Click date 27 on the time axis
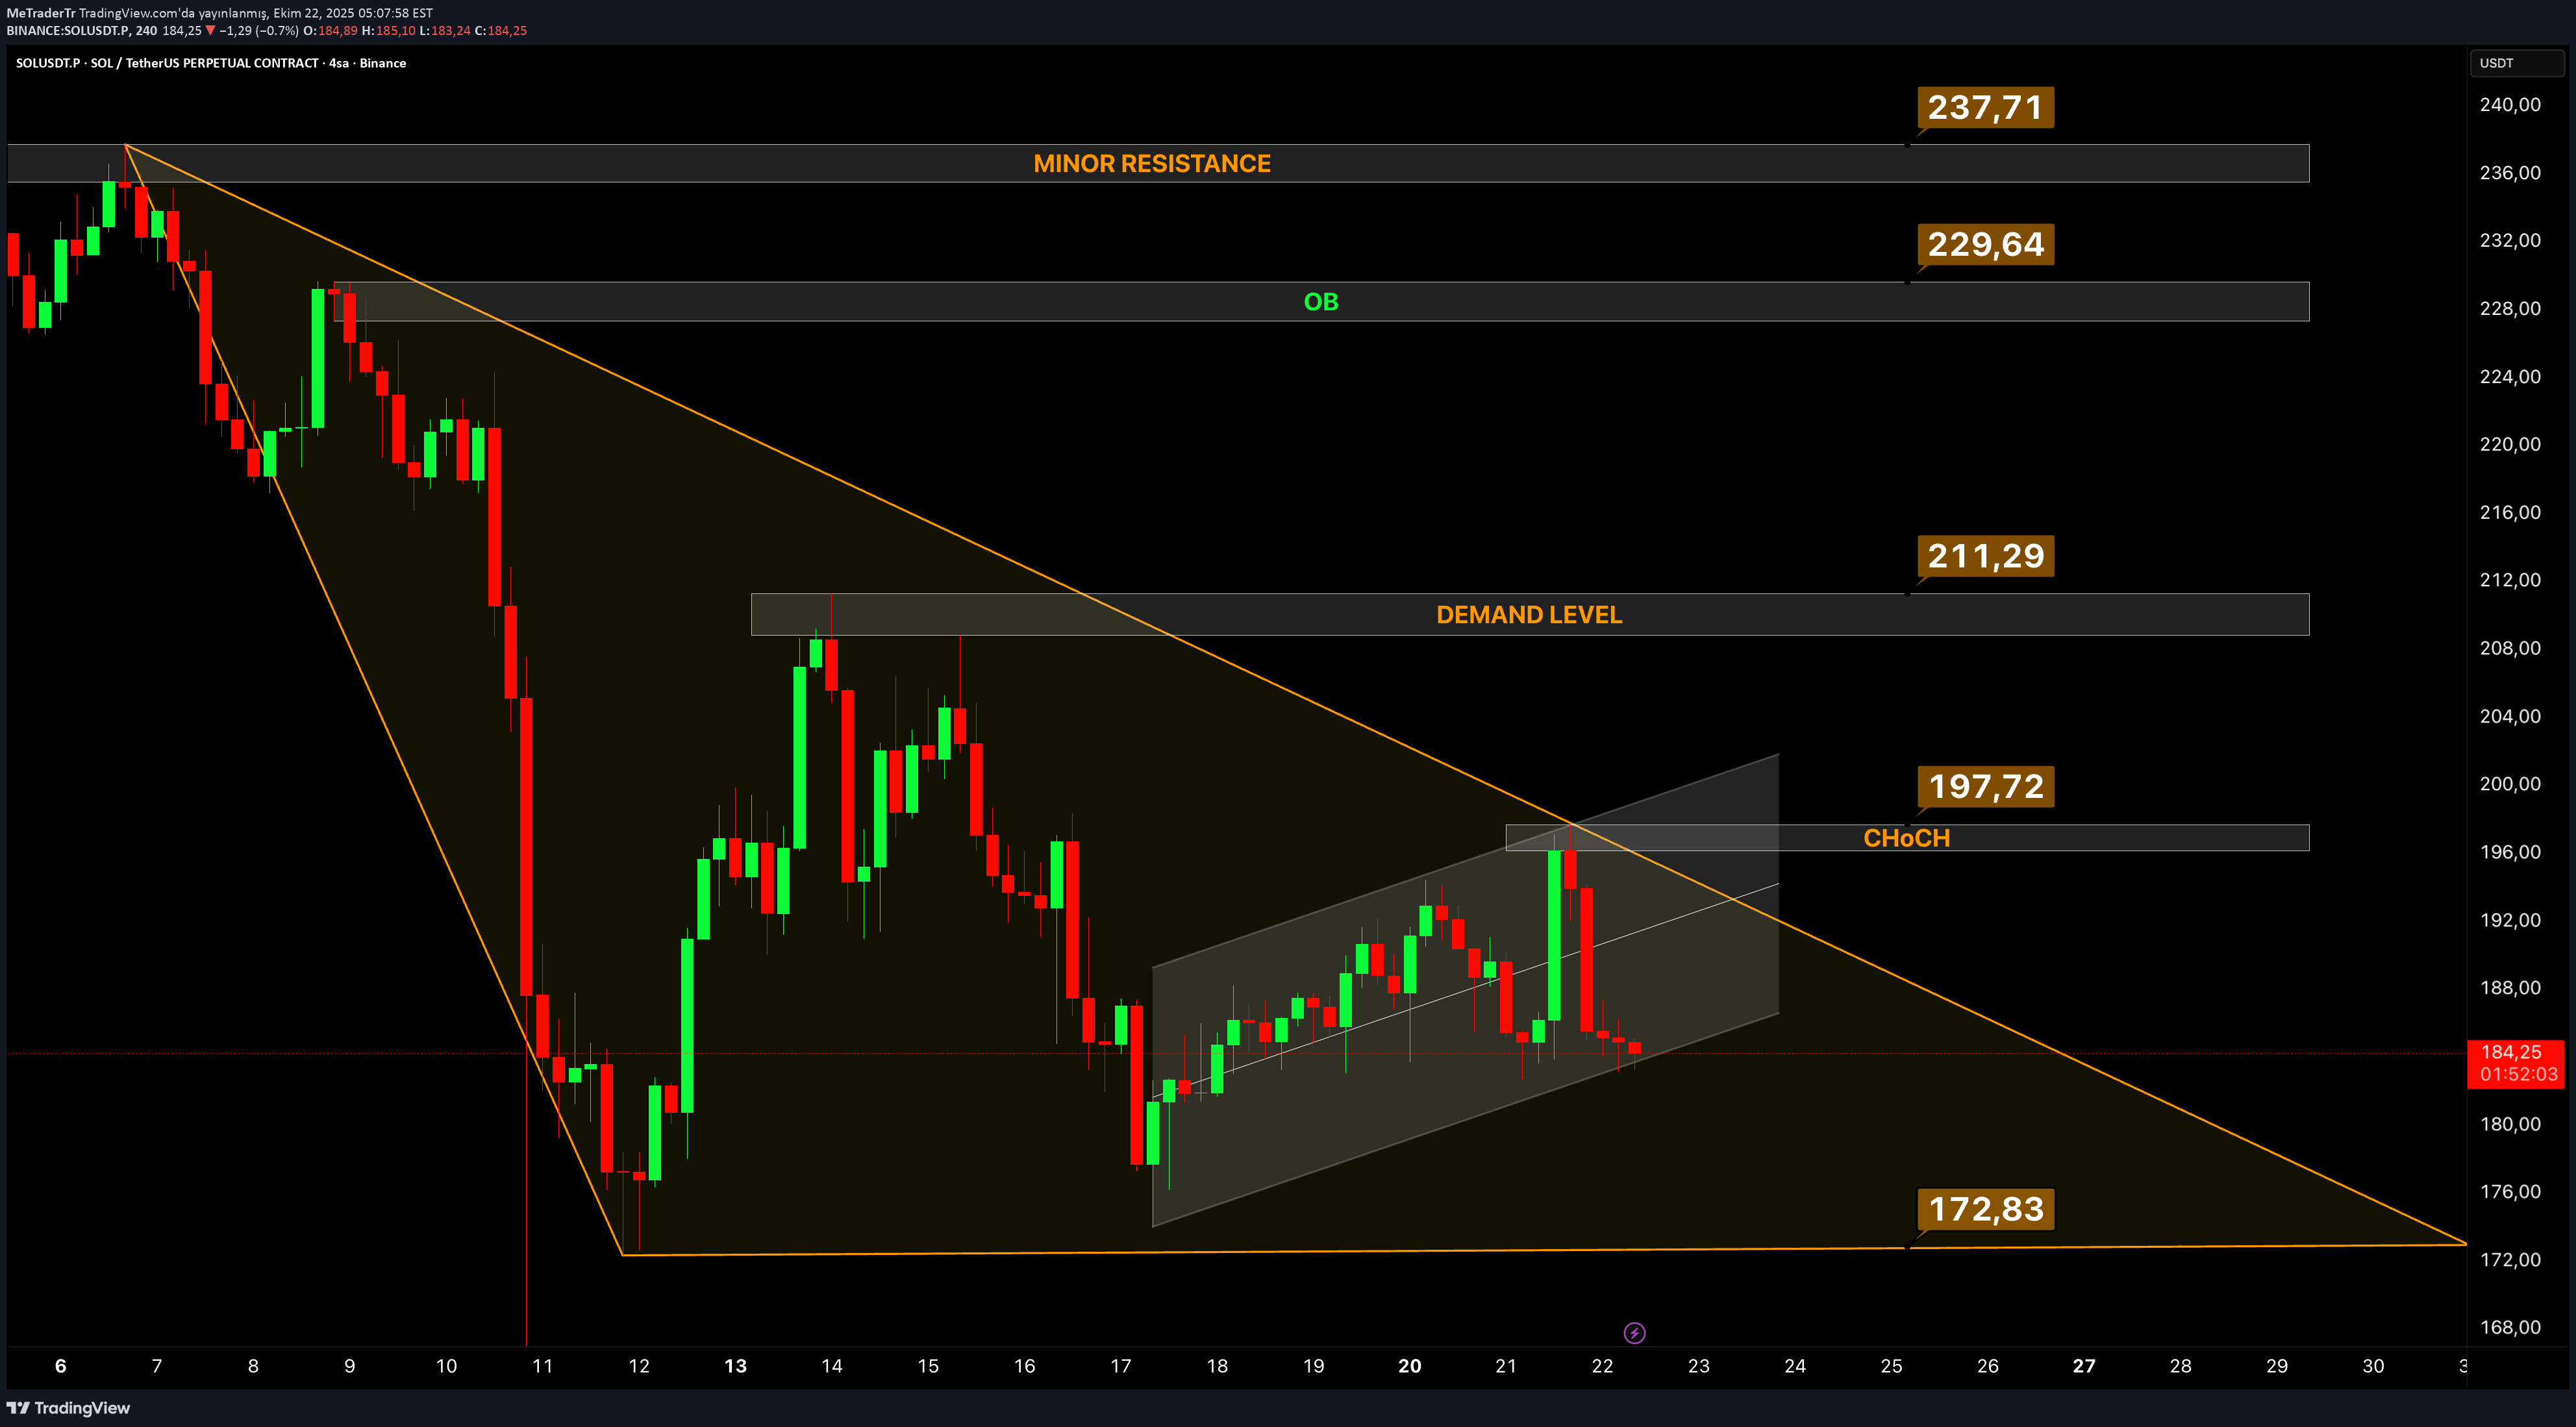Screen dimensions: 2576x1427 point(2083,1366)
